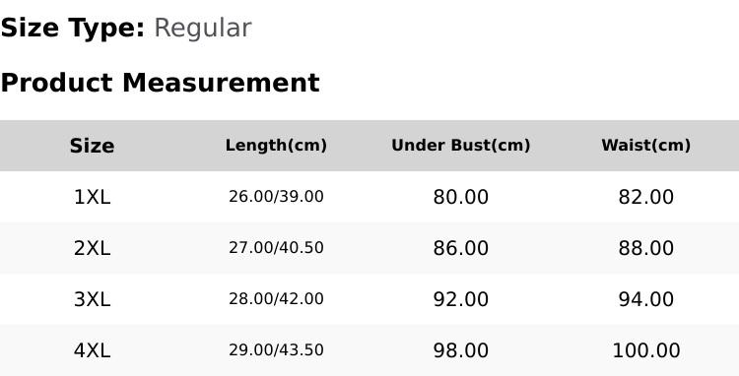Click the Regular size type text
Image resolution: width=739 pixels, height=376 pixels.
203,29
